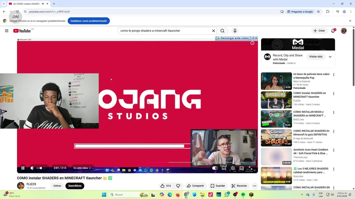Close the download video bar
This screenshot has width=355, height=199.
(x=256, y=38)
